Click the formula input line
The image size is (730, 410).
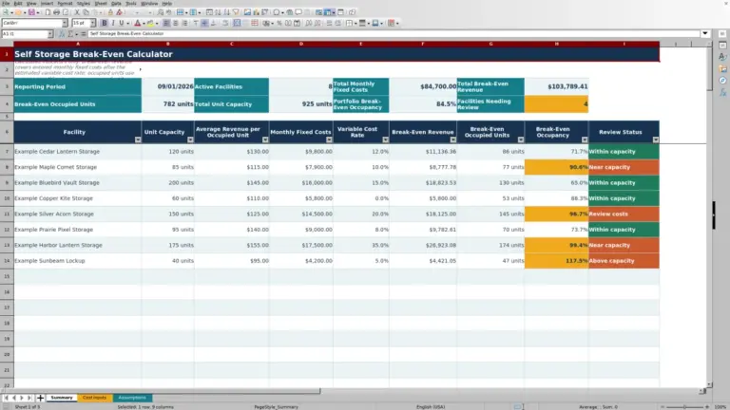(x=394, y=33)
